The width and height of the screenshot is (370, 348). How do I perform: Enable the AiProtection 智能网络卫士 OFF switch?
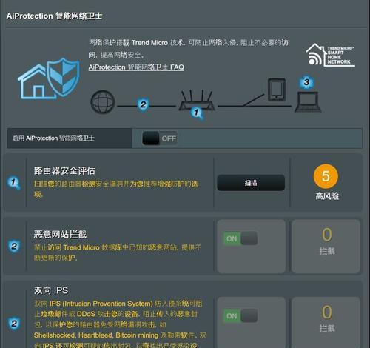point(160,138)
